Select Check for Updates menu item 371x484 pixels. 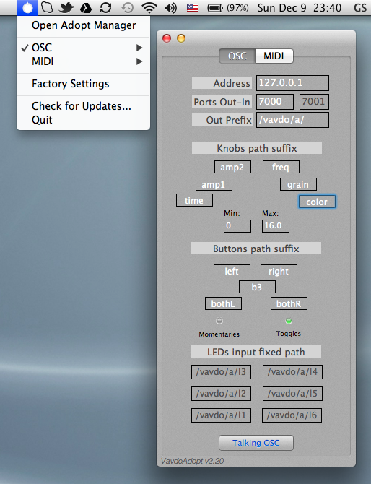click(83, 106)
